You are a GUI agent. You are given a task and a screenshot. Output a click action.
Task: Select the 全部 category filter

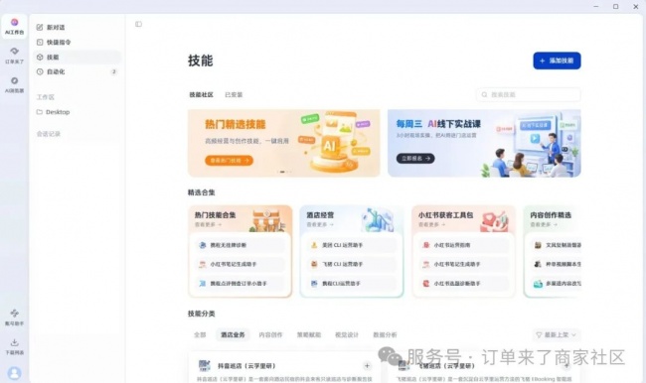coord(200,334)
